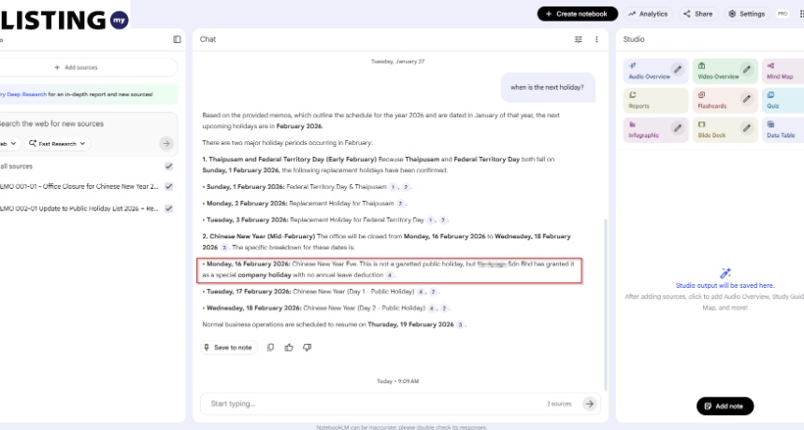Open citation 3 after Thursday, 19 February 2026
Screen dimensions: 804x430
pyautogui.click(x=460, y=325)
